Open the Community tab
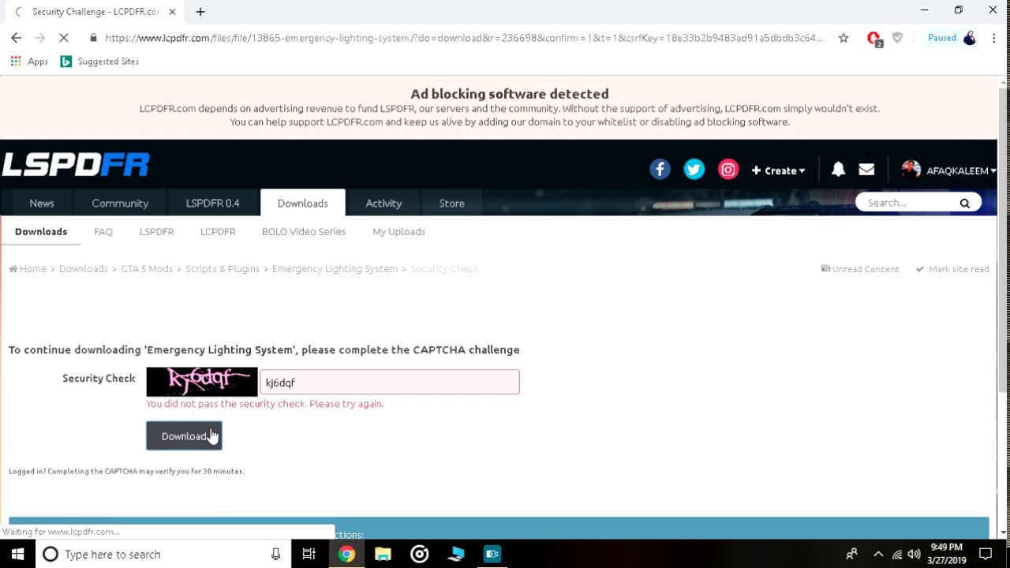The height and width of the screenshot is (568, 1010). (x=120, y=204)
